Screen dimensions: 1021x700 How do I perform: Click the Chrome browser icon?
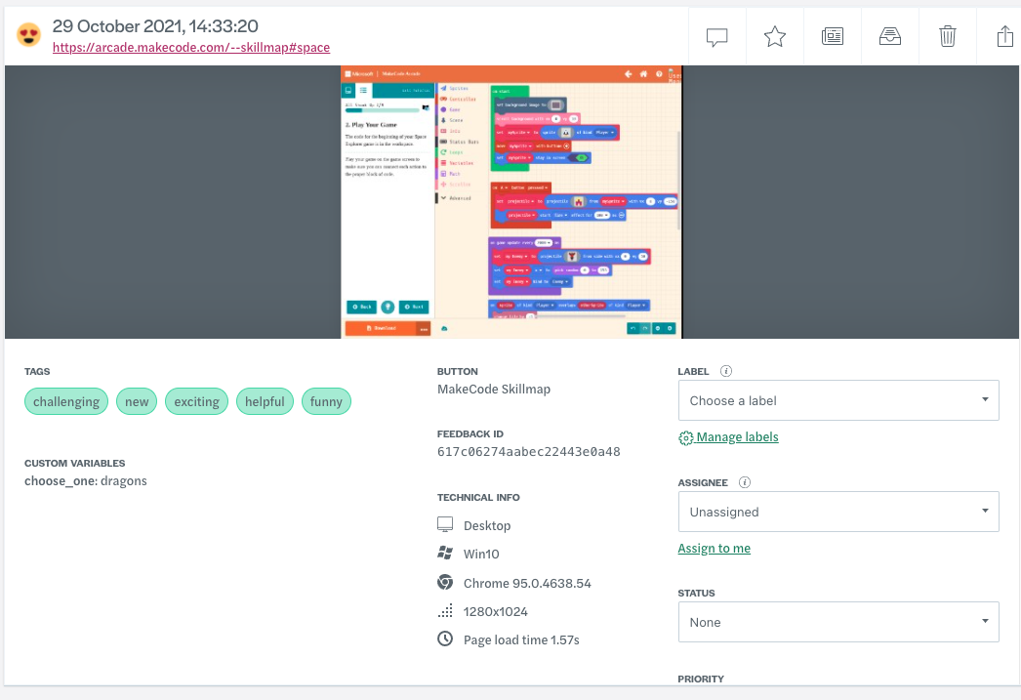click(x=445, y=582)
